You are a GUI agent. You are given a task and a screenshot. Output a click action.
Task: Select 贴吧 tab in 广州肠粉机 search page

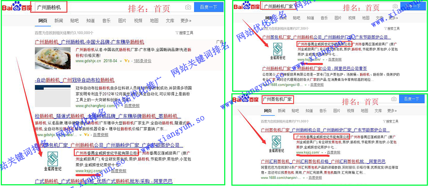pyautogui.click(x=74, y=21)
